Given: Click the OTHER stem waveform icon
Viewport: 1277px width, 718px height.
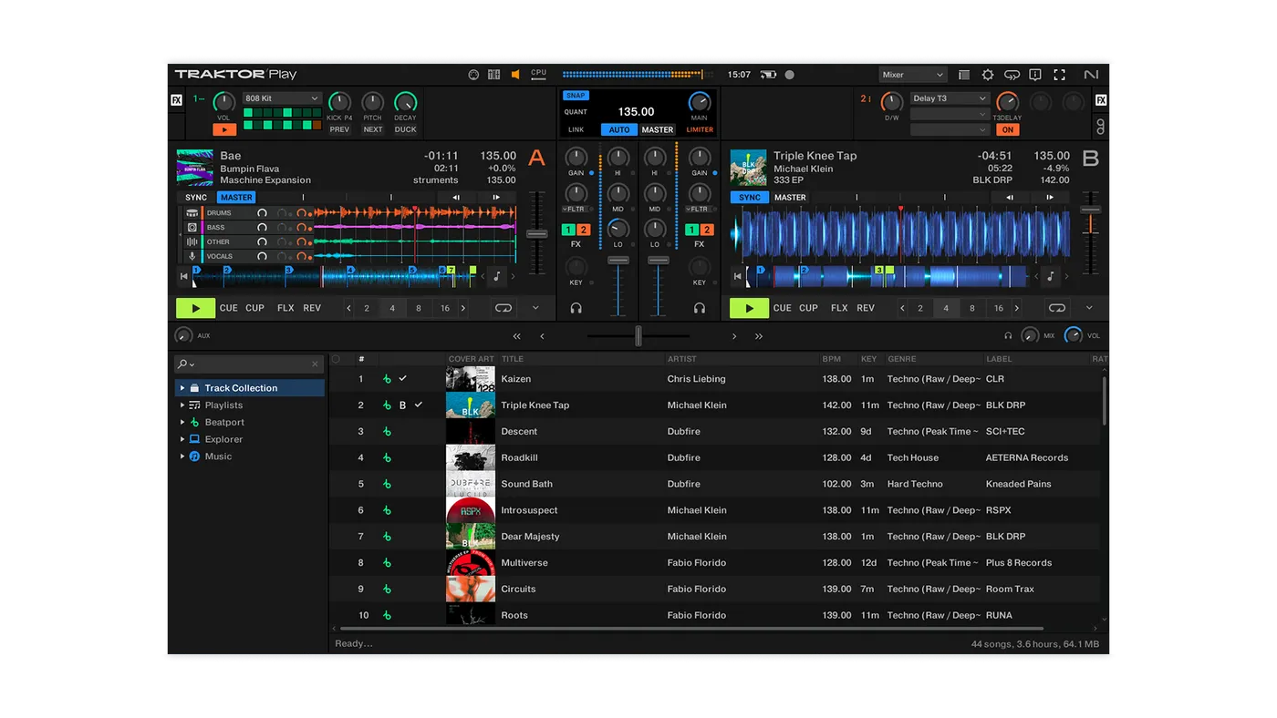Looking at the screenshot, I should coord(192,242).
